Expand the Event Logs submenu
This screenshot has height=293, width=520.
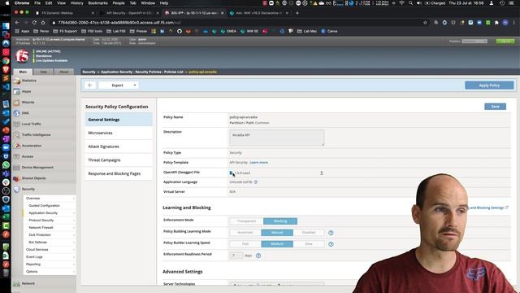click(x=50, y=257)
